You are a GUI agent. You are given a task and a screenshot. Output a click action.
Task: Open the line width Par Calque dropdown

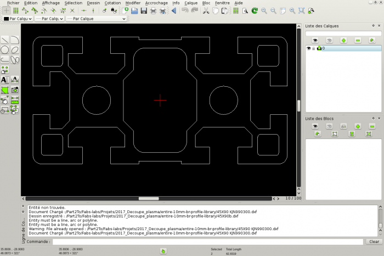coord(48,19)
